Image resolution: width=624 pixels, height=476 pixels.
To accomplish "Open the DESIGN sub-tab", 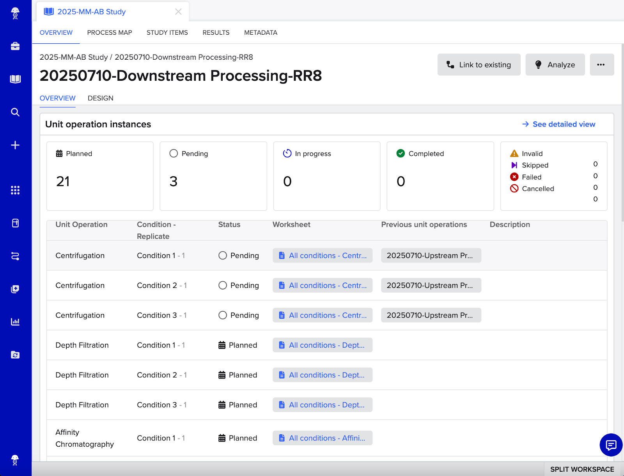I will point(101,98).
